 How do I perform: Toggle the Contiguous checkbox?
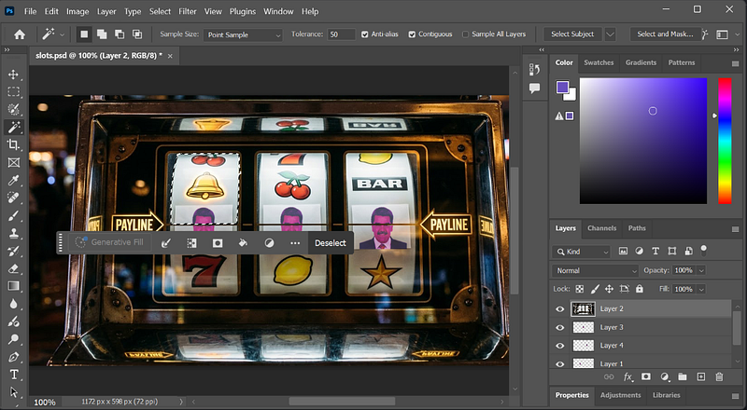click(412, 34)
